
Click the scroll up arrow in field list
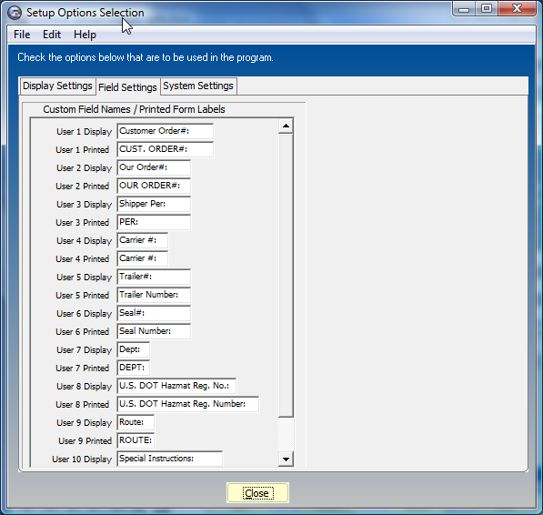pyautogui.click(x=286, y=126)
